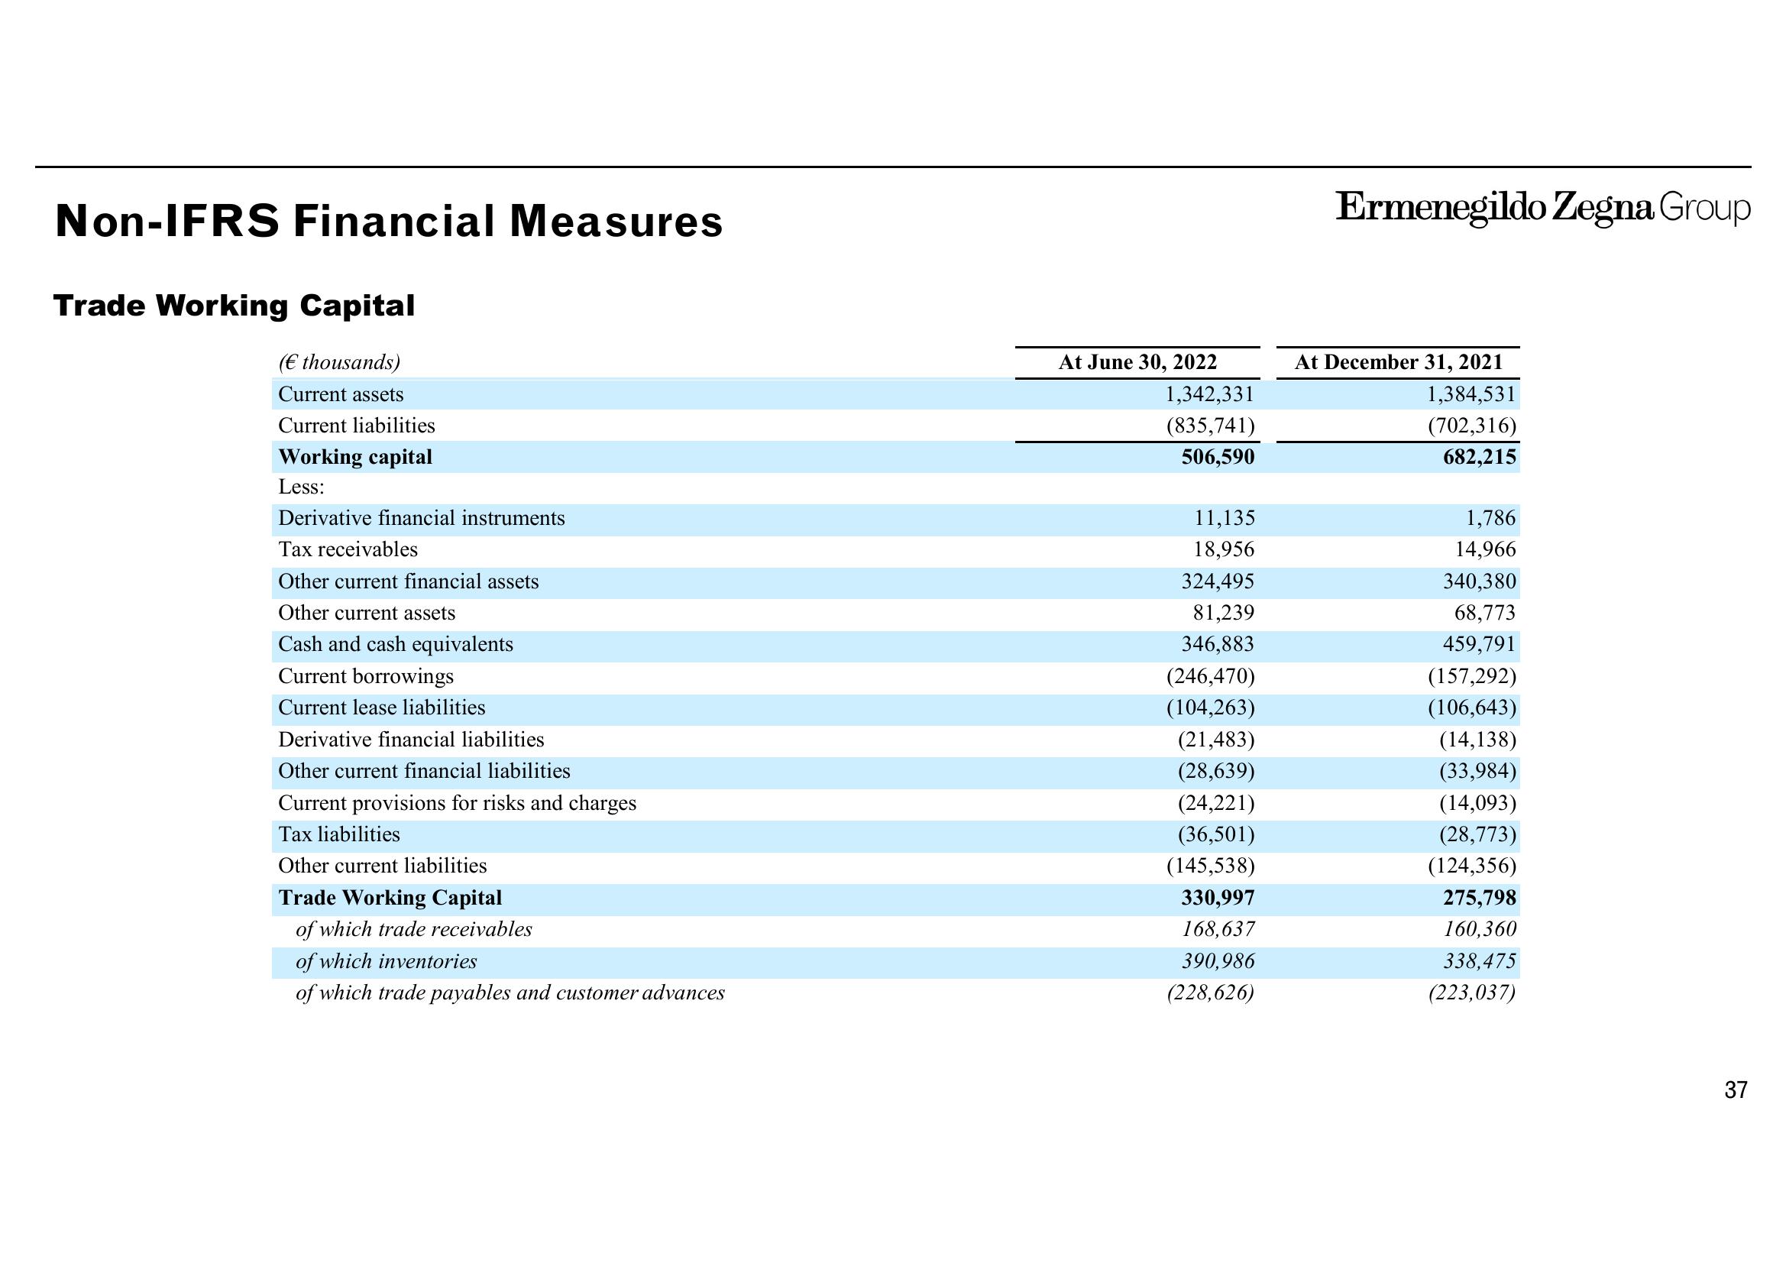The width and height of the screenshot is (1786, 1263).
Task: Click the value 68,773
Action: click(1486, 614)
